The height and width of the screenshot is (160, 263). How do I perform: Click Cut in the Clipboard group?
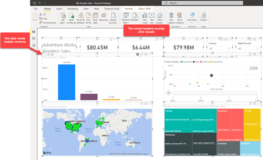click(43, 14)
